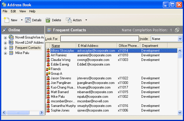The image size is (184, 121).
Task: Select the Sophie Jones name entry
Action: coord(60,110)
